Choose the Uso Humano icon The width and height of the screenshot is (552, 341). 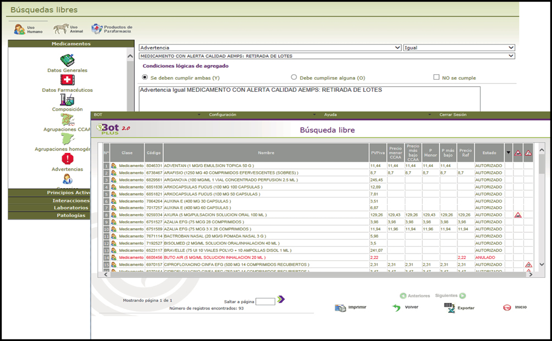point(19,29)
